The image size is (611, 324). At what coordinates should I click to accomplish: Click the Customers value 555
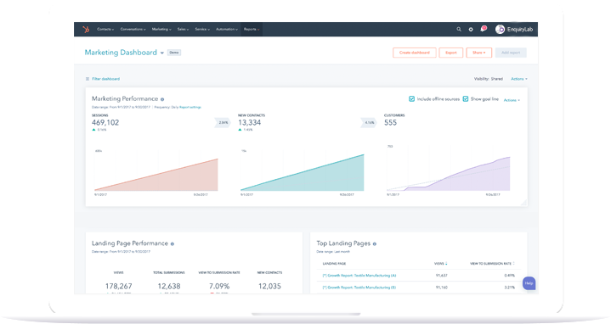click(x=390, y=122)
